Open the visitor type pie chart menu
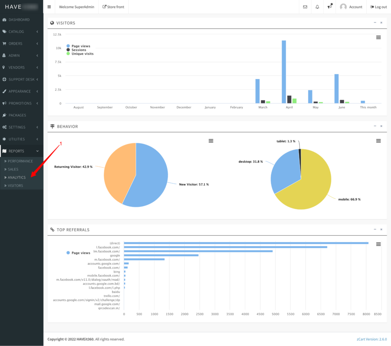391x346 pixels. click(211, 141)
